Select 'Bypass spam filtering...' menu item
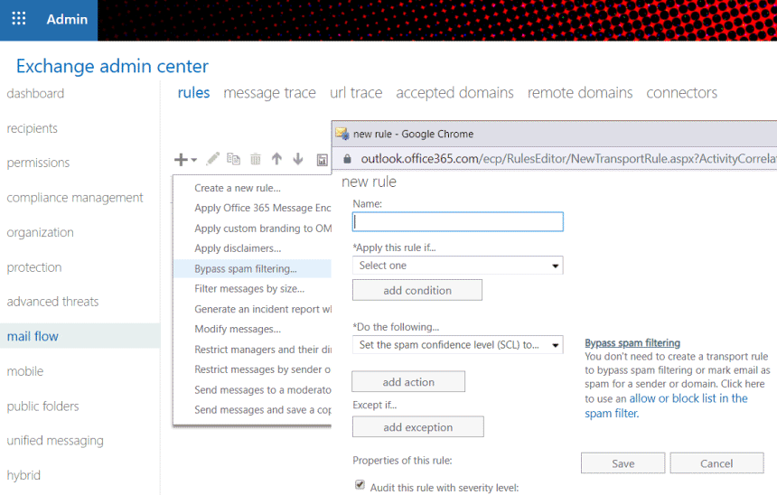This screenshot has width=777, height=495. (x=252, y=268)
